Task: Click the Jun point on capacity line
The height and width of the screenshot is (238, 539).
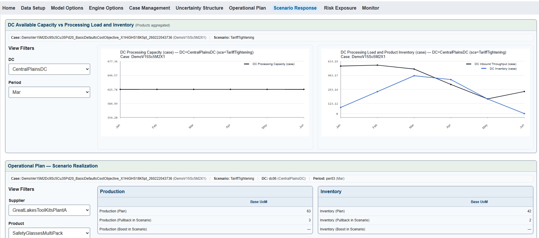Action: click(x=304, y=89)
